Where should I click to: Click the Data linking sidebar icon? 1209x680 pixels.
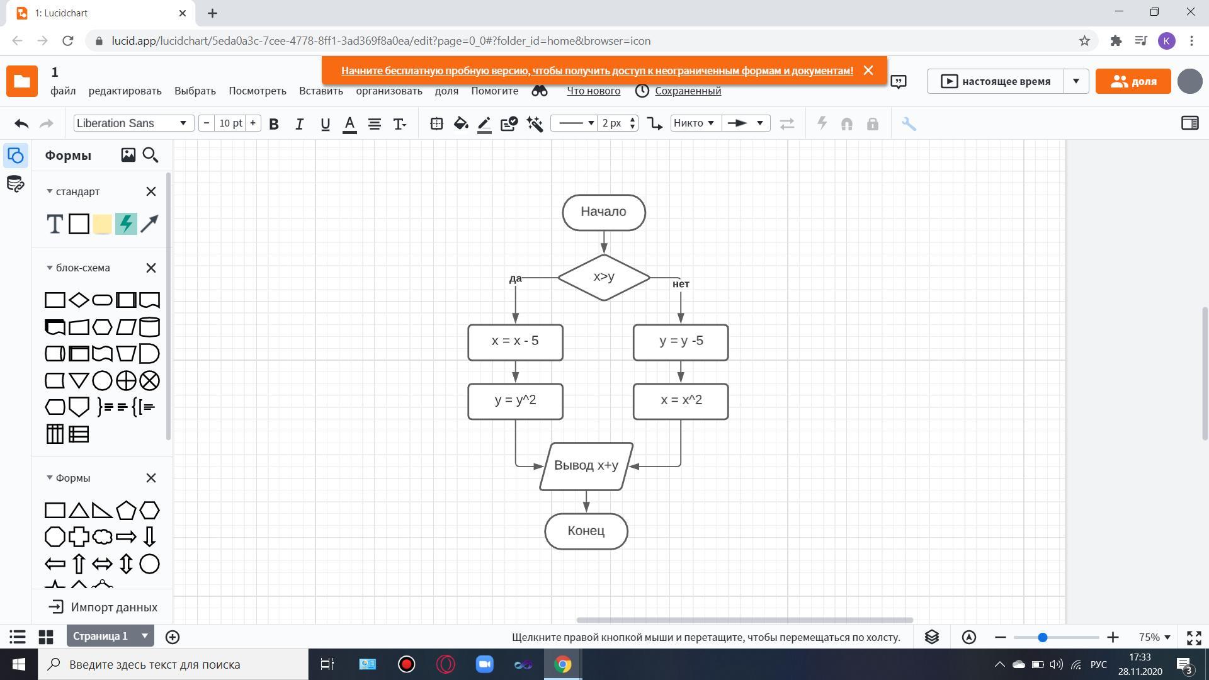point(15,184)
